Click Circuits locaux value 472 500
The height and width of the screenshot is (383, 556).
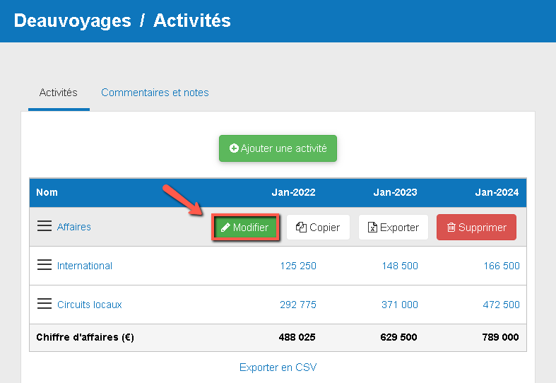tap(501, 305)
